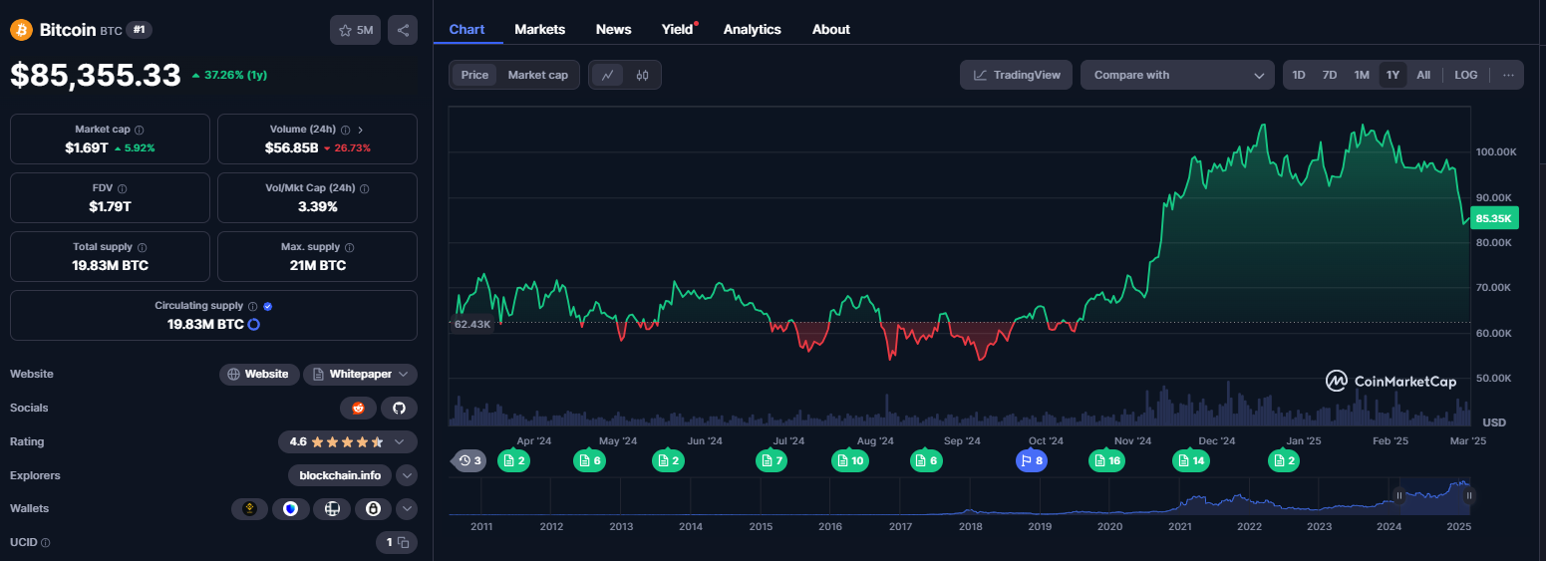
Task: Switch to the Yield tab
Action: (x=678, y=29)
